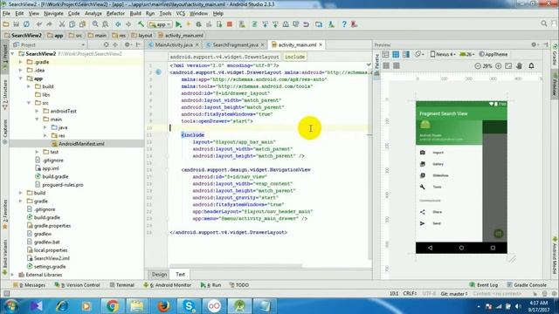Screen dimensions: 559x314
Task: Switch to SearchFragment.java tab
Action: 235,44
